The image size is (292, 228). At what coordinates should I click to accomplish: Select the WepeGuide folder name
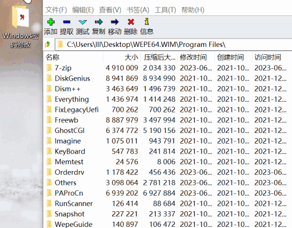[x=74, y=224]
